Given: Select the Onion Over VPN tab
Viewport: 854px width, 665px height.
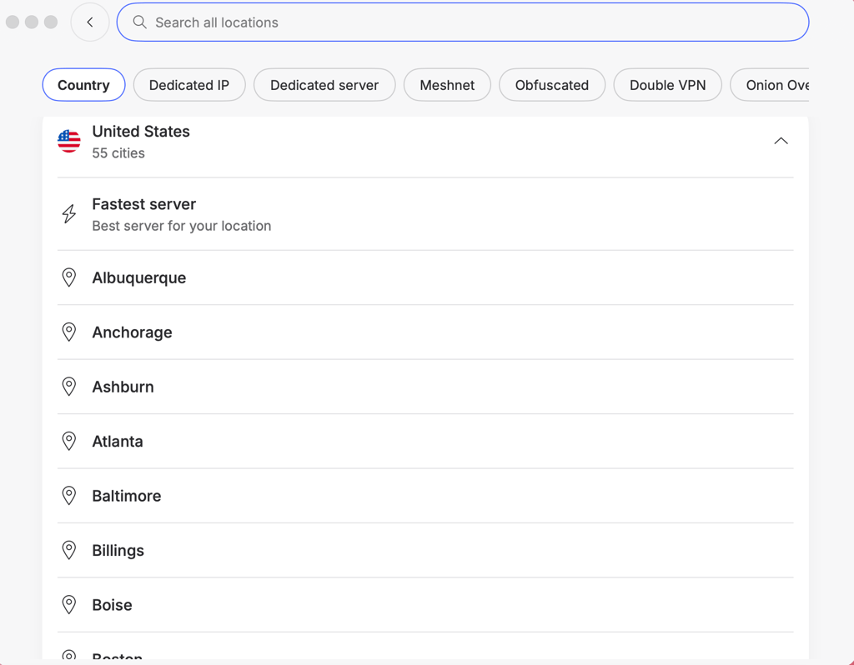Looking at the screenshot, I should click(x=770, y=85).
